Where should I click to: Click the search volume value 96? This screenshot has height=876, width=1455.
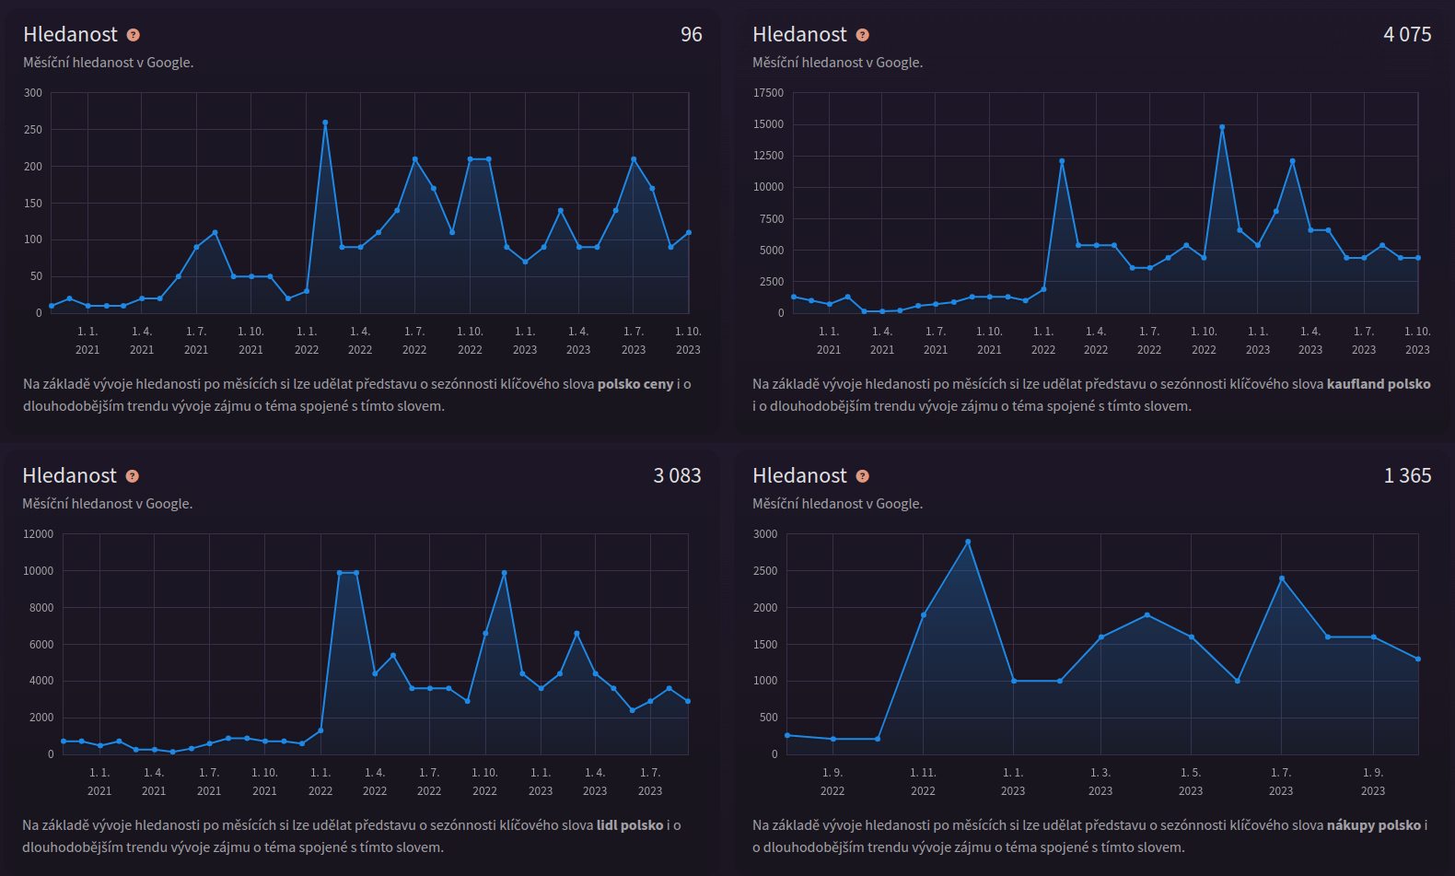point(692,34)
